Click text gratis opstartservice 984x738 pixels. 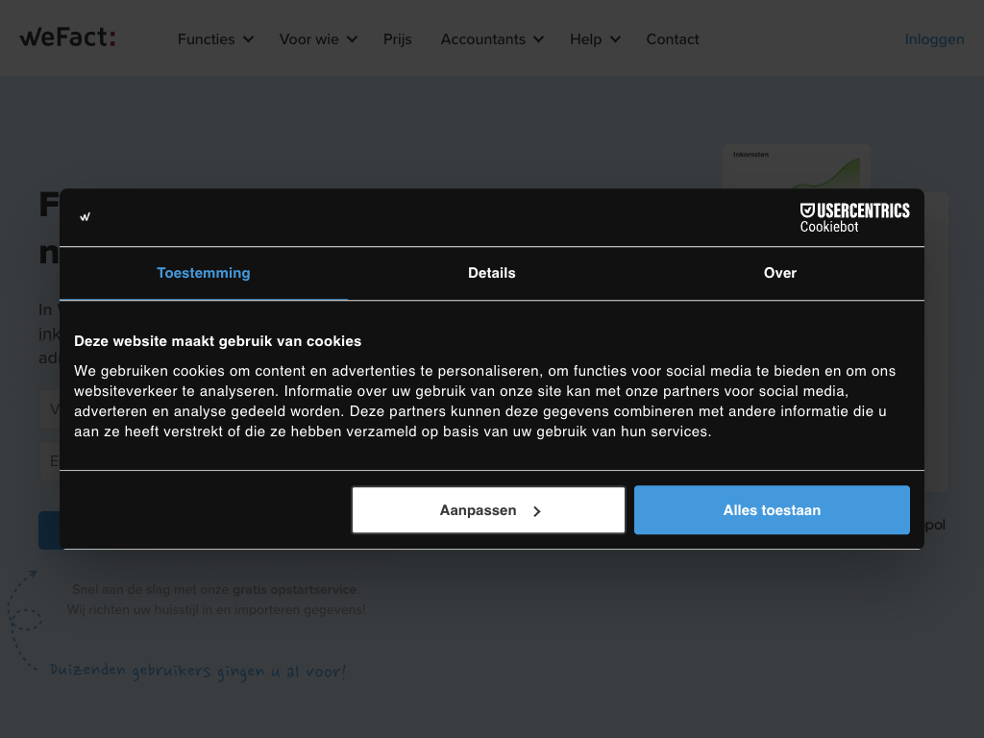click(x=294, y=590)
